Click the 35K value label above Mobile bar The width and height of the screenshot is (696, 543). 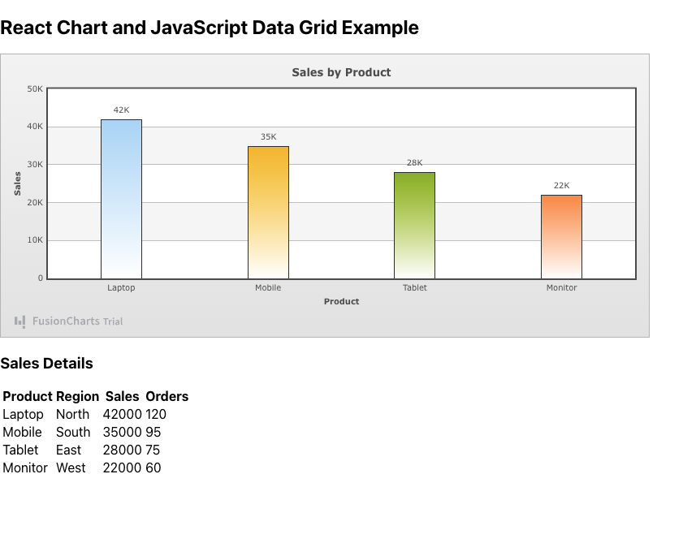click(268, 136)
